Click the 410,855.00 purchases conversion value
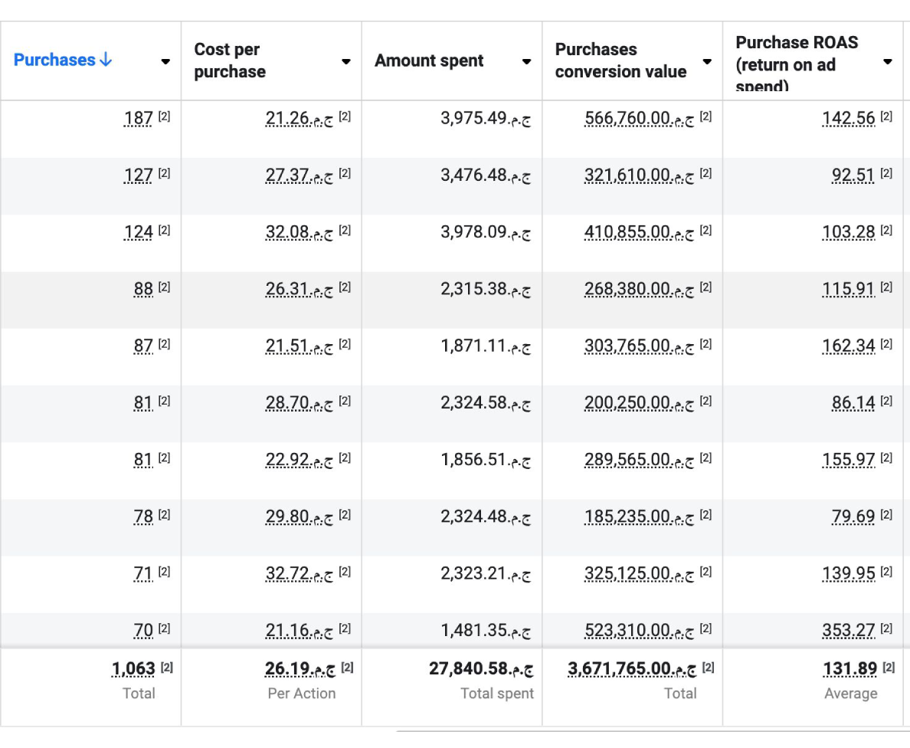The width and height of the screenshot is (910, 748). coord(627,231)
